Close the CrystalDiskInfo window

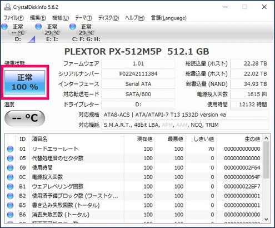[264, 7]
